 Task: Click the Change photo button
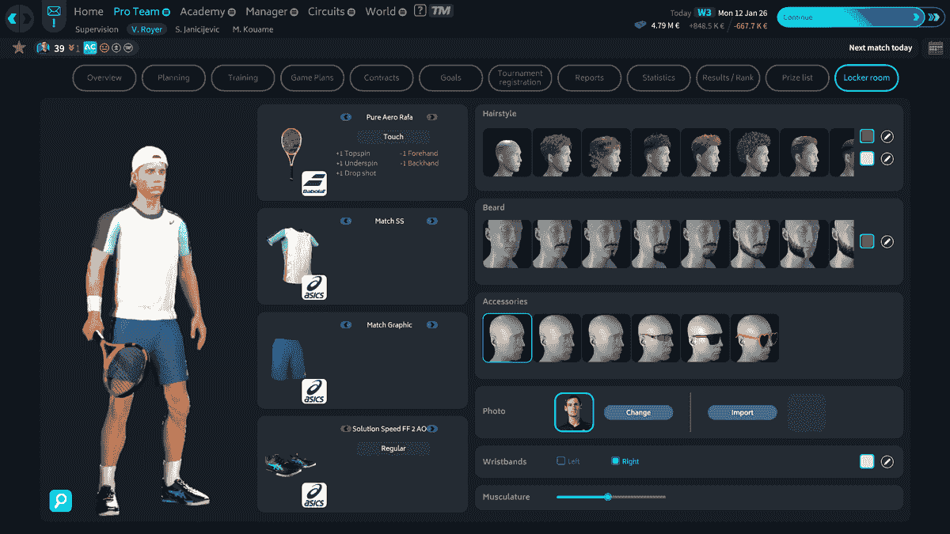click(x=638, y=412)
